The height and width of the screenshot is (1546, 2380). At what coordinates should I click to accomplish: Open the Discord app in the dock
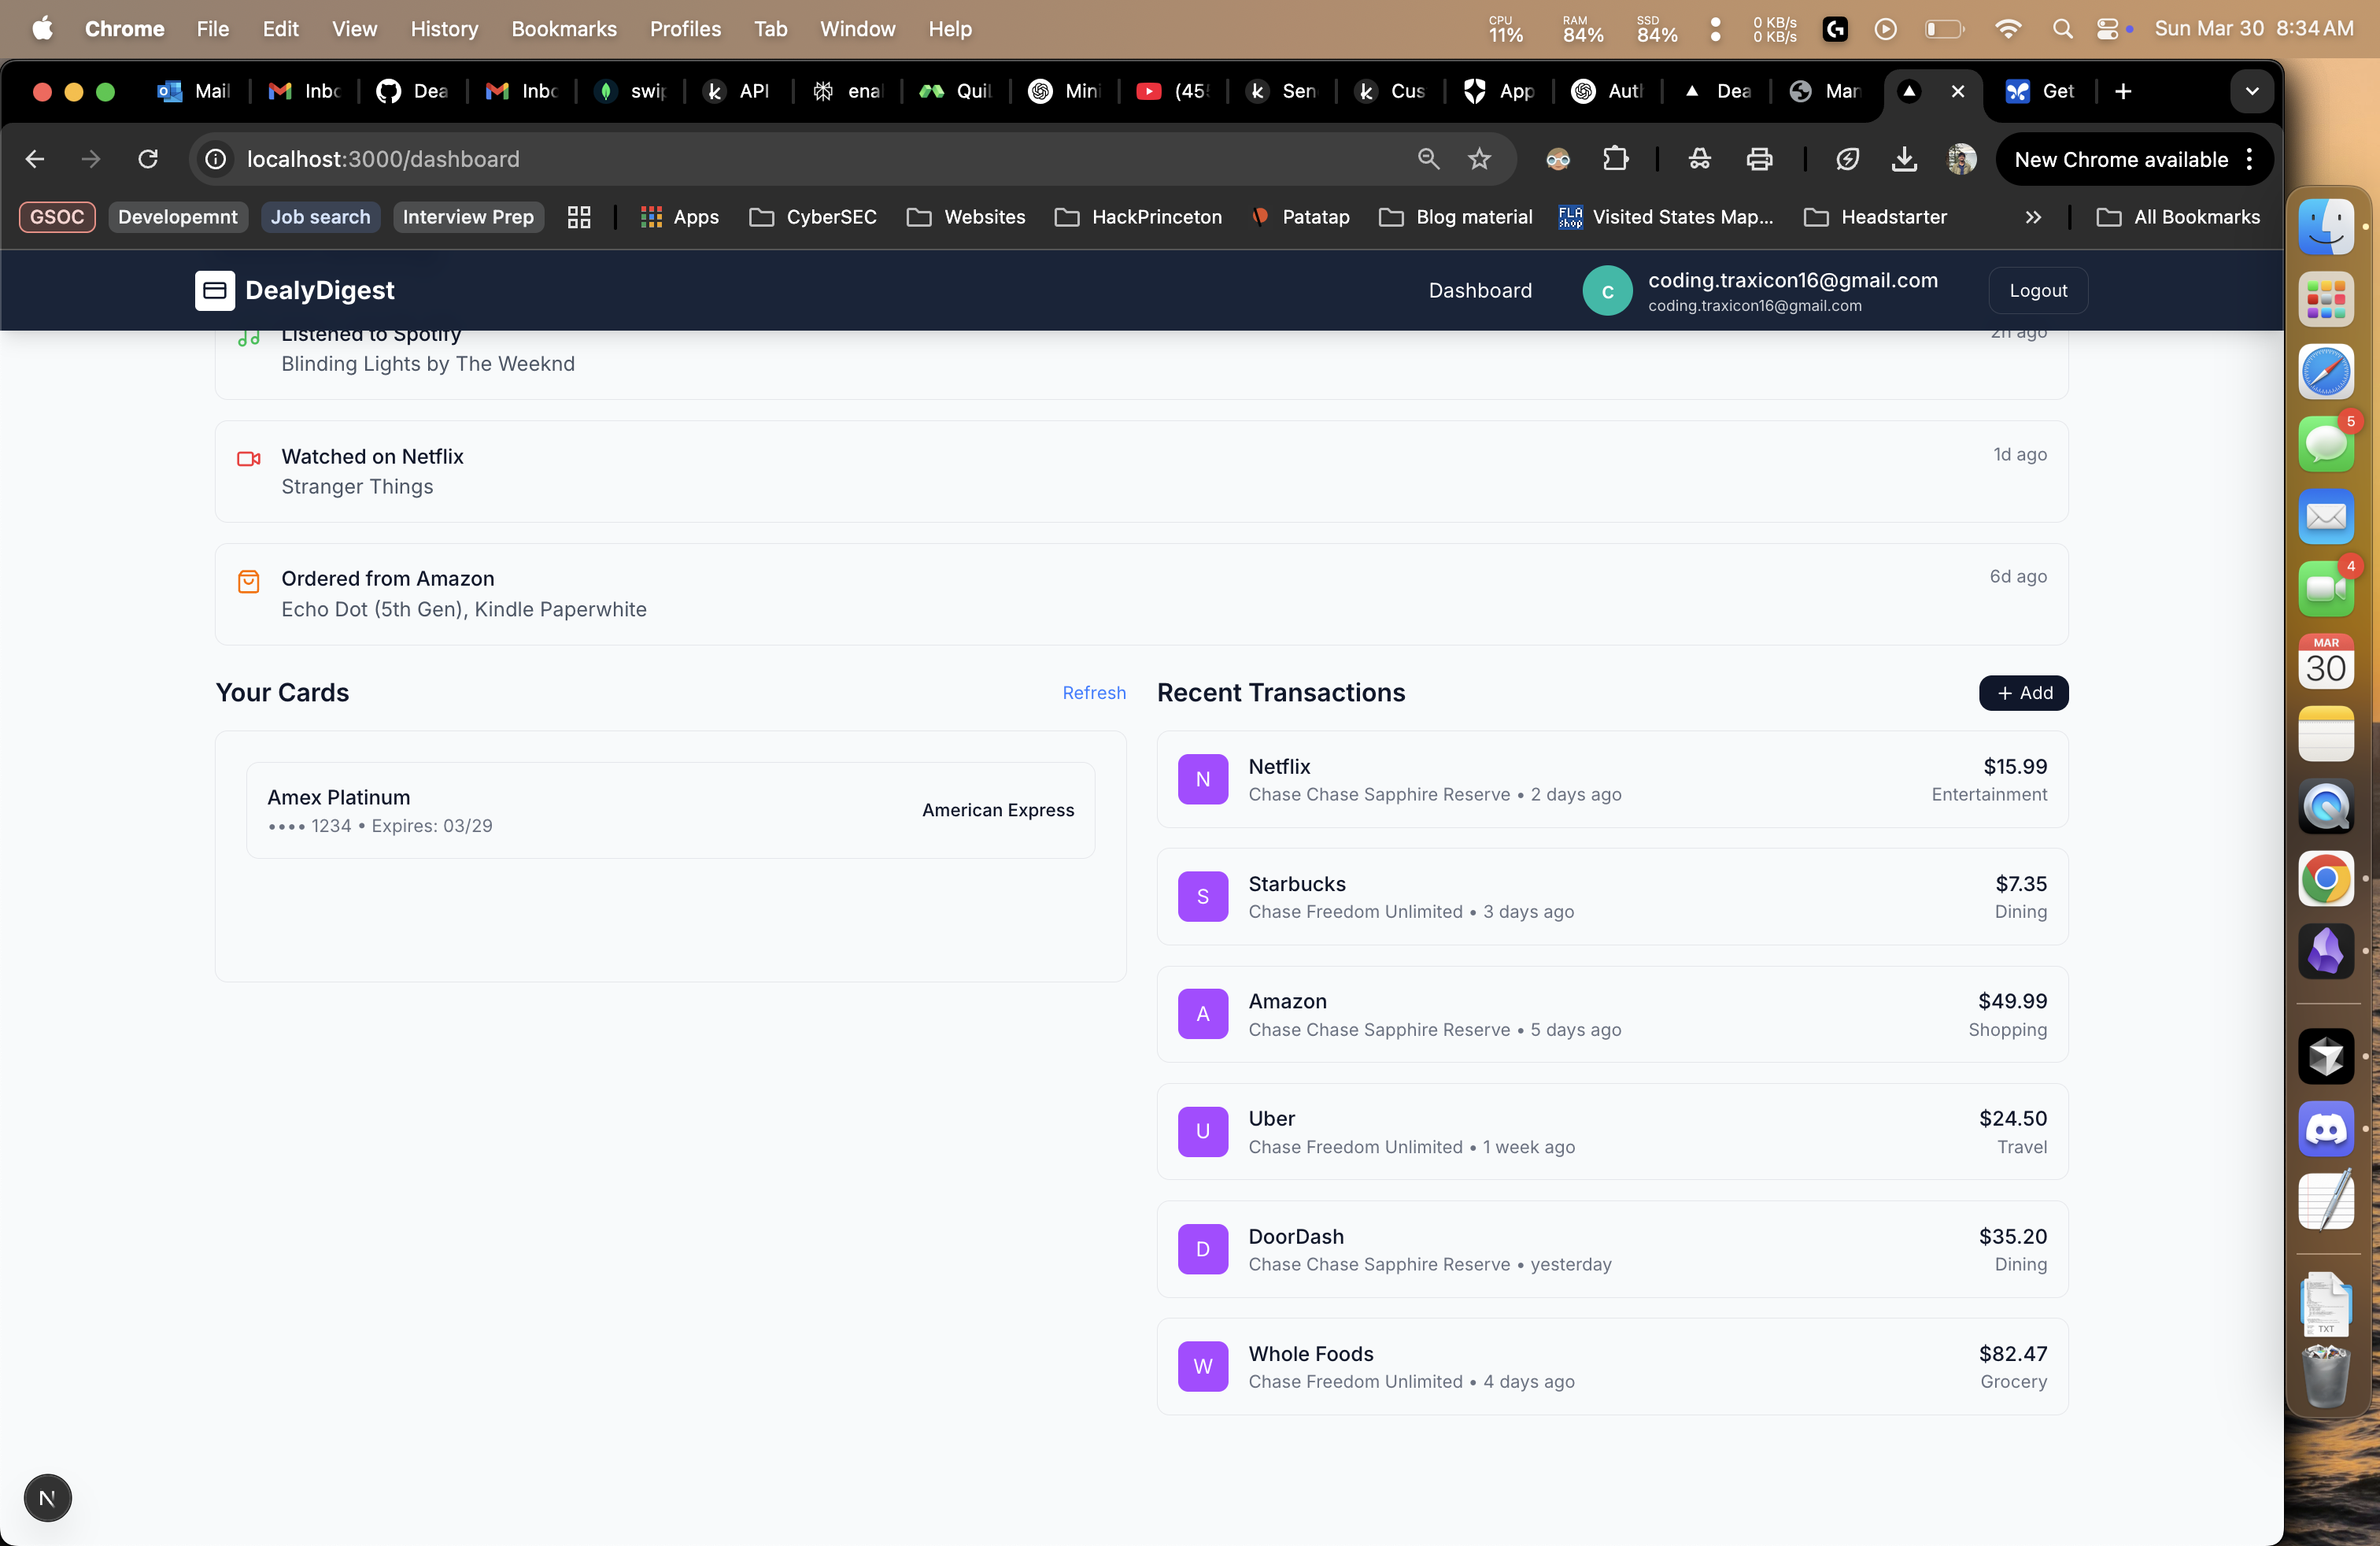(2325, 1129)
